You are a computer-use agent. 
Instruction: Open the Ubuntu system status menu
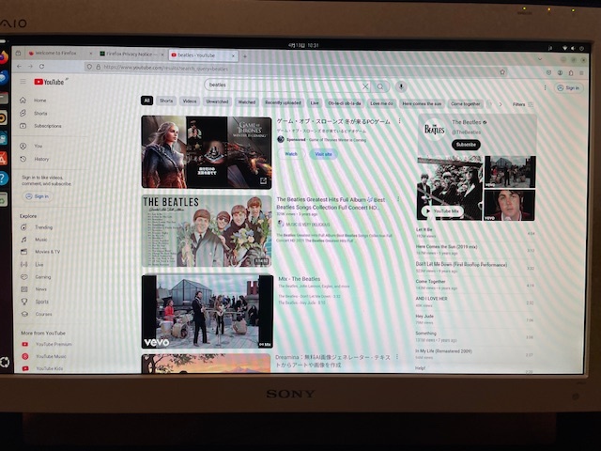pos(573,48)
